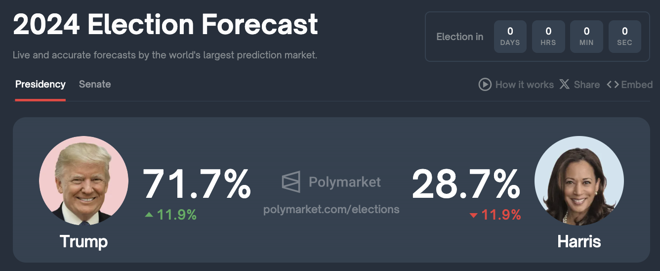Click the Polymarket logo icon
This screenshot has height=271, width=660.
pyautogui.click(x=291, y=182)
